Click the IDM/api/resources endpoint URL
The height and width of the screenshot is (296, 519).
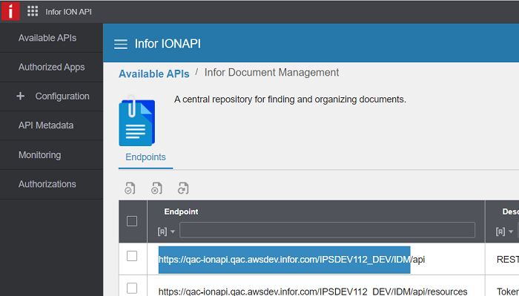(313, 292)
